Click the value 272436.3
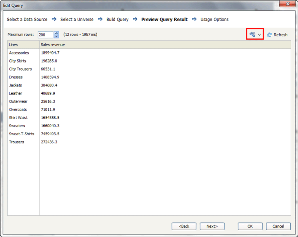The width and height of the screenshot is (298, 237). pos(49,142)
